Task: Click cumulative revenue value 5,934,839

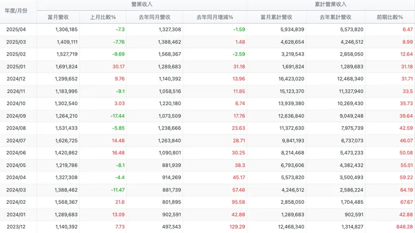Action: (x=292, y=29)
